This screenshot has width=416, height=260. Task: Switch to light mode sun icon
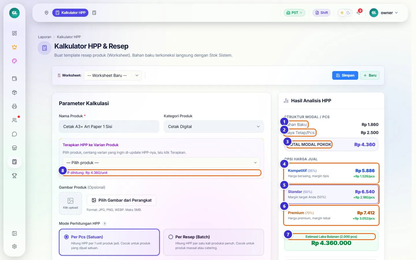coord(342,13)
